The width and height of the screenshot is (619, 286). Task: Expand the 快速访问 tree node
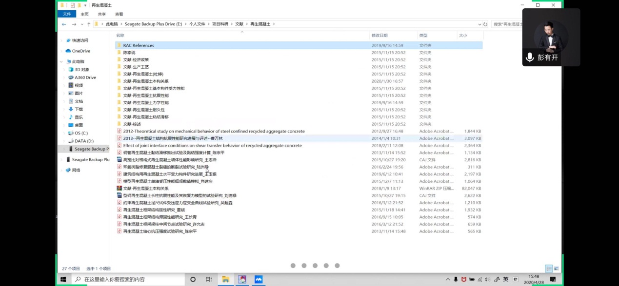coord(62,40)
